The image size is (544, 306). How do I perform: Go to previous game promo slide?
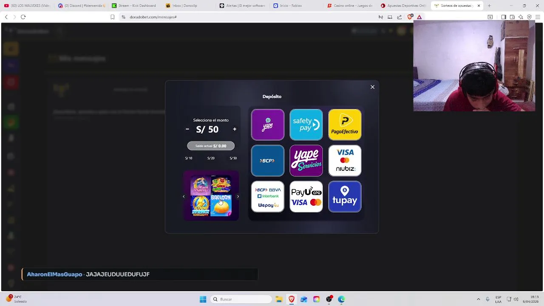pos(184,196)
